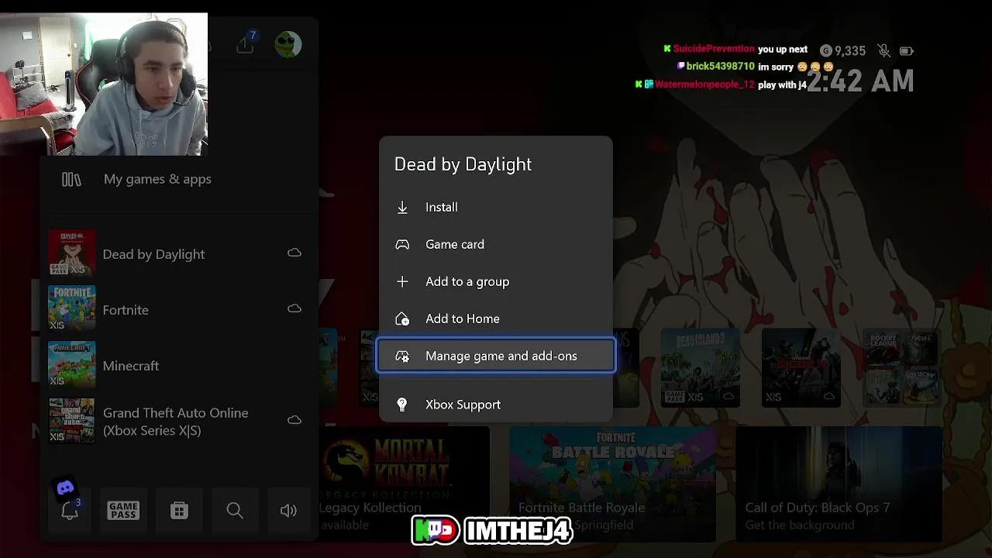This screenshot has height=558, width=992.
Task: Open notifications bell icon
Action: point(70,510)
